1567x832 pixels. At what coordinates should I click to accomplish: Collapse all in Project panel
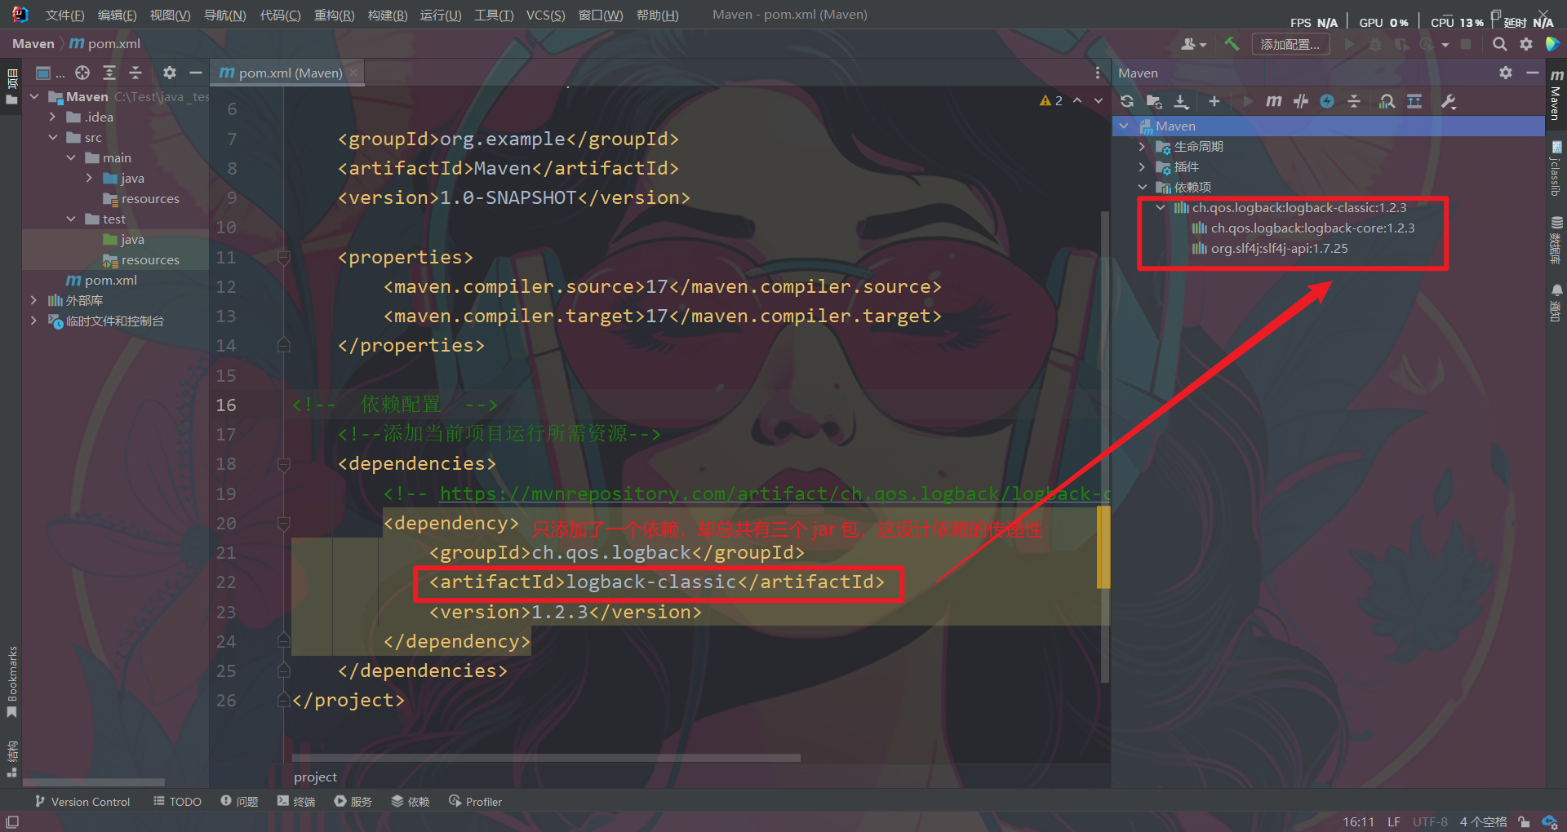tap(135, 73)
